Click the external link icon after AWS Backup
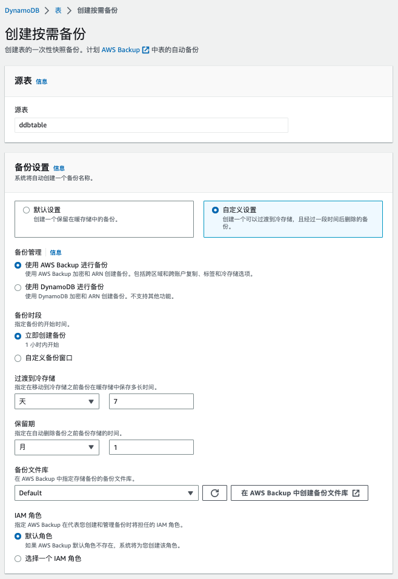Image resolution: width=398 pixels, height=579 pixels. [146, 50]
